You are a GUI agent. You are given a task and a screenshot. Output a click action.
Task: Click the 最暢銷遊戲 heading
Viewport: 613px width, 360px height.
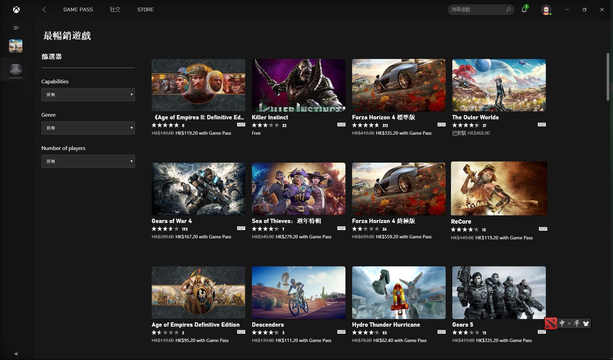click(x=67, y=36)
